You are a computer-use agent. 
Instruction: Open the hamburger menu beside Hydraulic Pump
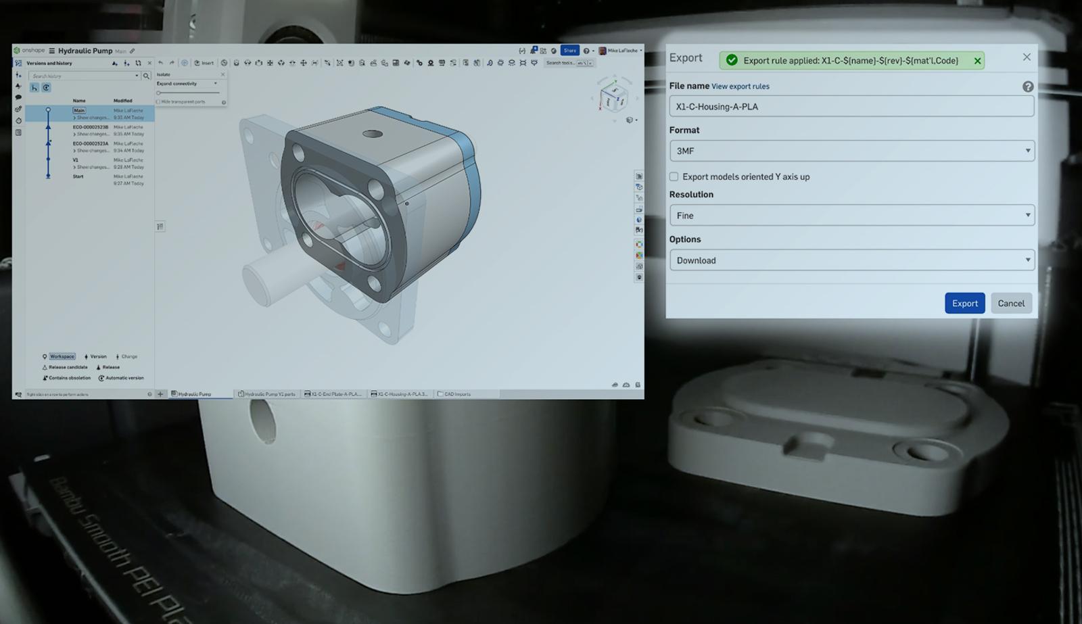(x=51, y=51)
